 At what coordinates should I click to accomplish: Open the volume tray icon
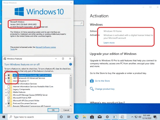[x=140, y=117]
